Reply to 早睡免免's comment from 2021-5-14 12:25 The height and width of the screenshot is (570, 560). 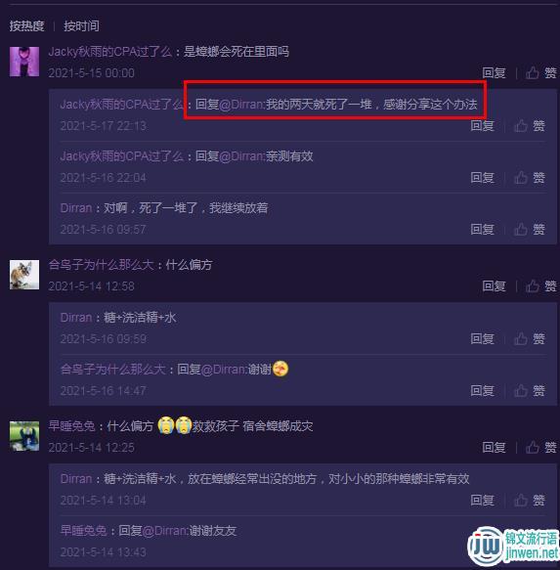pyautogui.click(x=494, y=447)
